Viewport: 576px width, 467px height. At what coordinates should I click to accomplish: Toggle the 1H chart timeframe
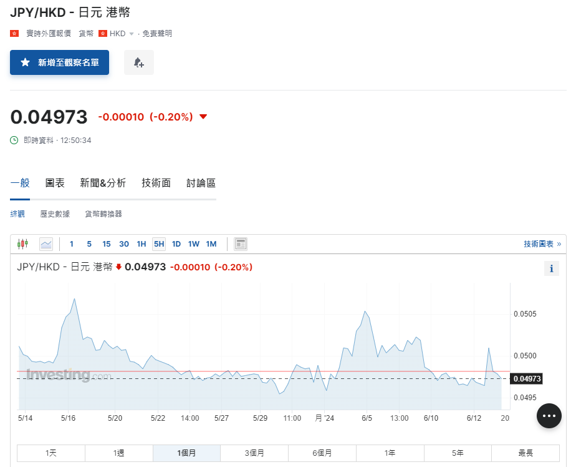click(142, 243)
